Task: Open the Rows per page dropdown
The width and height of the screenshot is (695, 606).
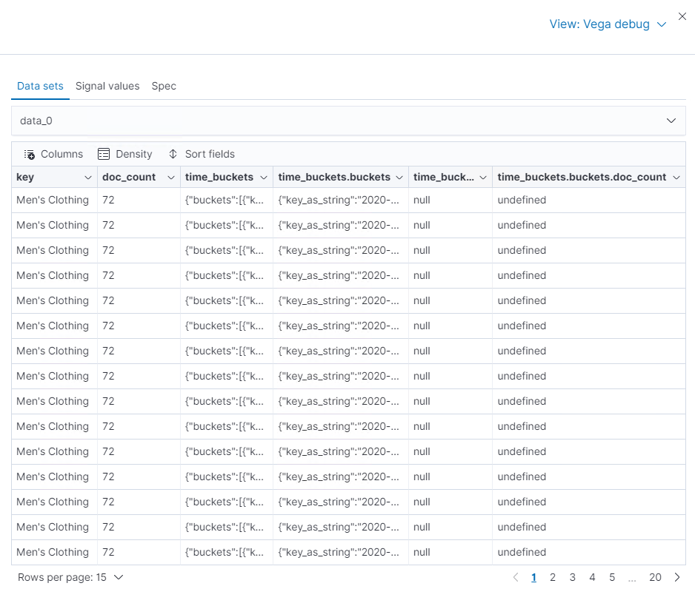Action: (70, 577)
